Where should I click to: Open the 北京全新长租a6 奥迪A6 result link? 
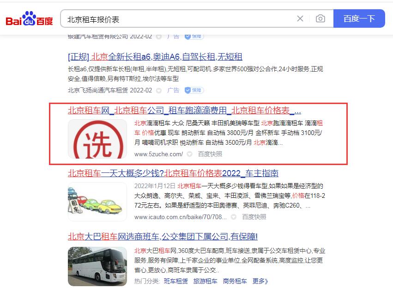(155, 57)
